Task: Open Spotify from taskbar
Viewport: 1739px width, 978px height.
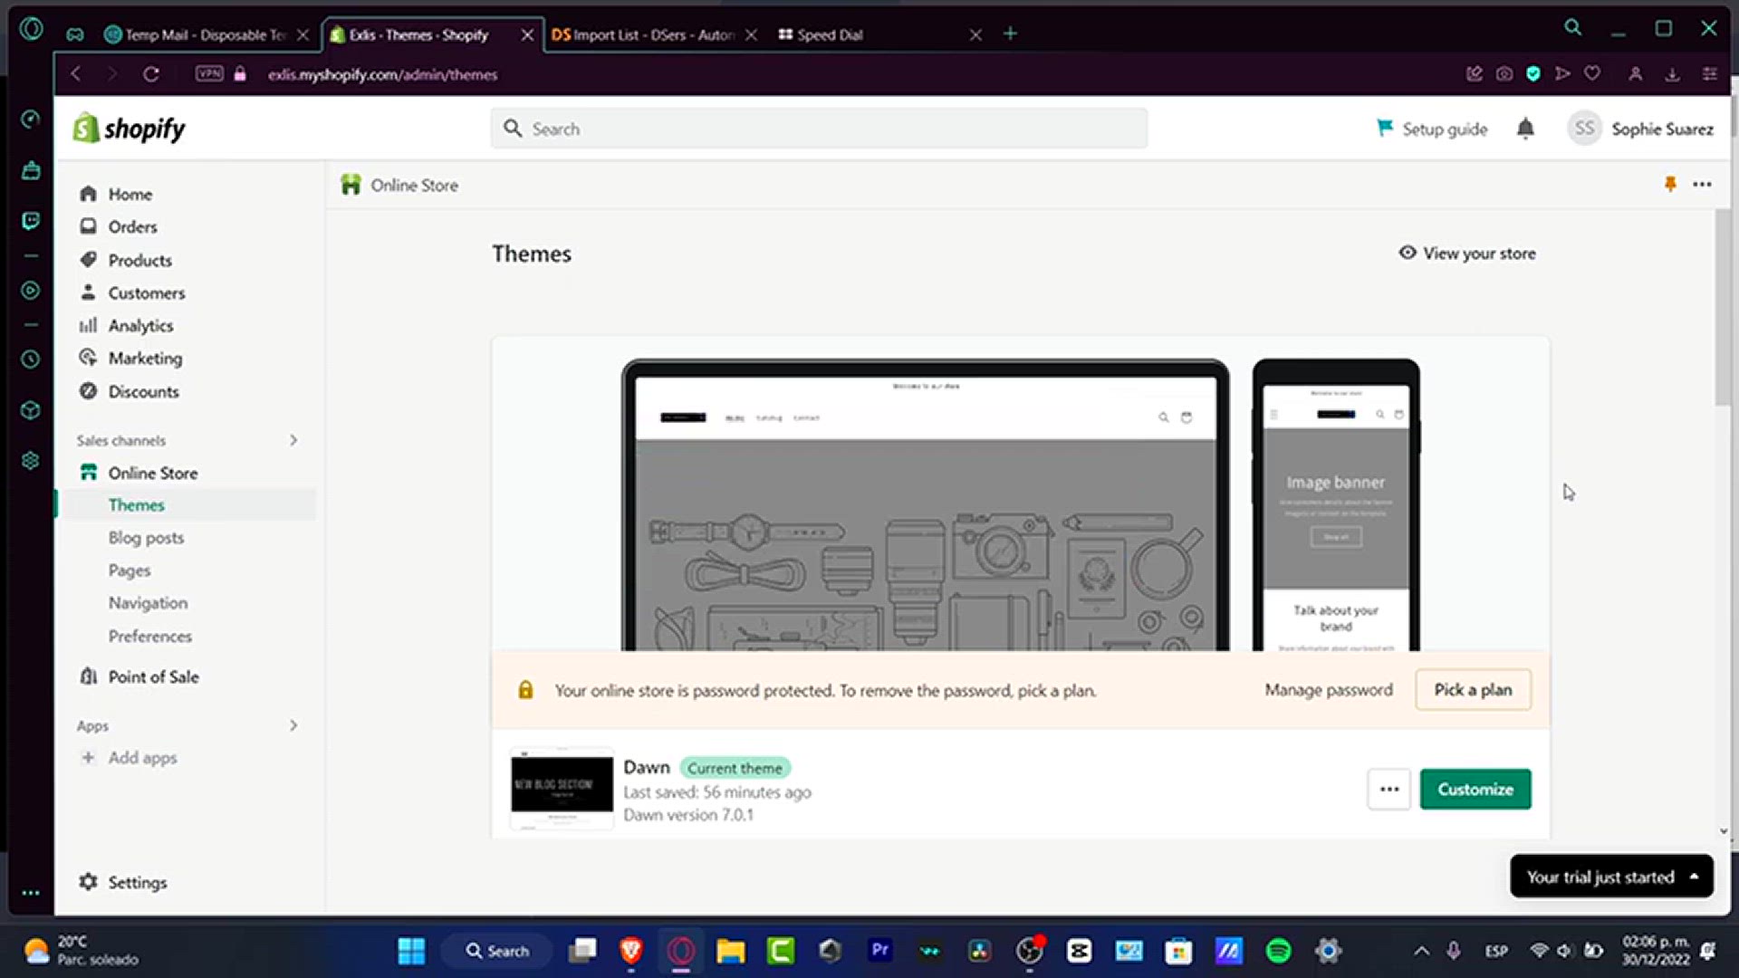Action: tap(1278, 951)
